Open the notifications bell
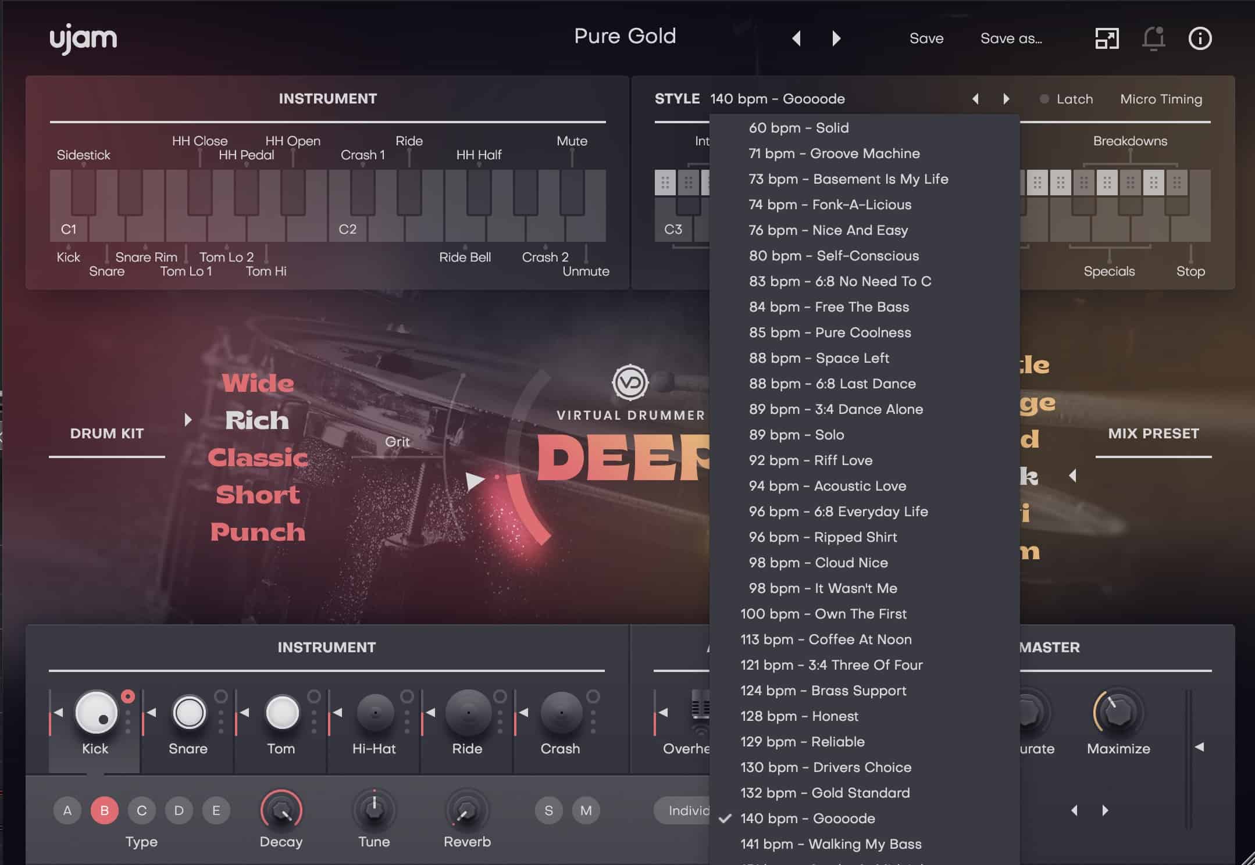This screenshot has height=865, width=1255. (x=1153, y=38)
